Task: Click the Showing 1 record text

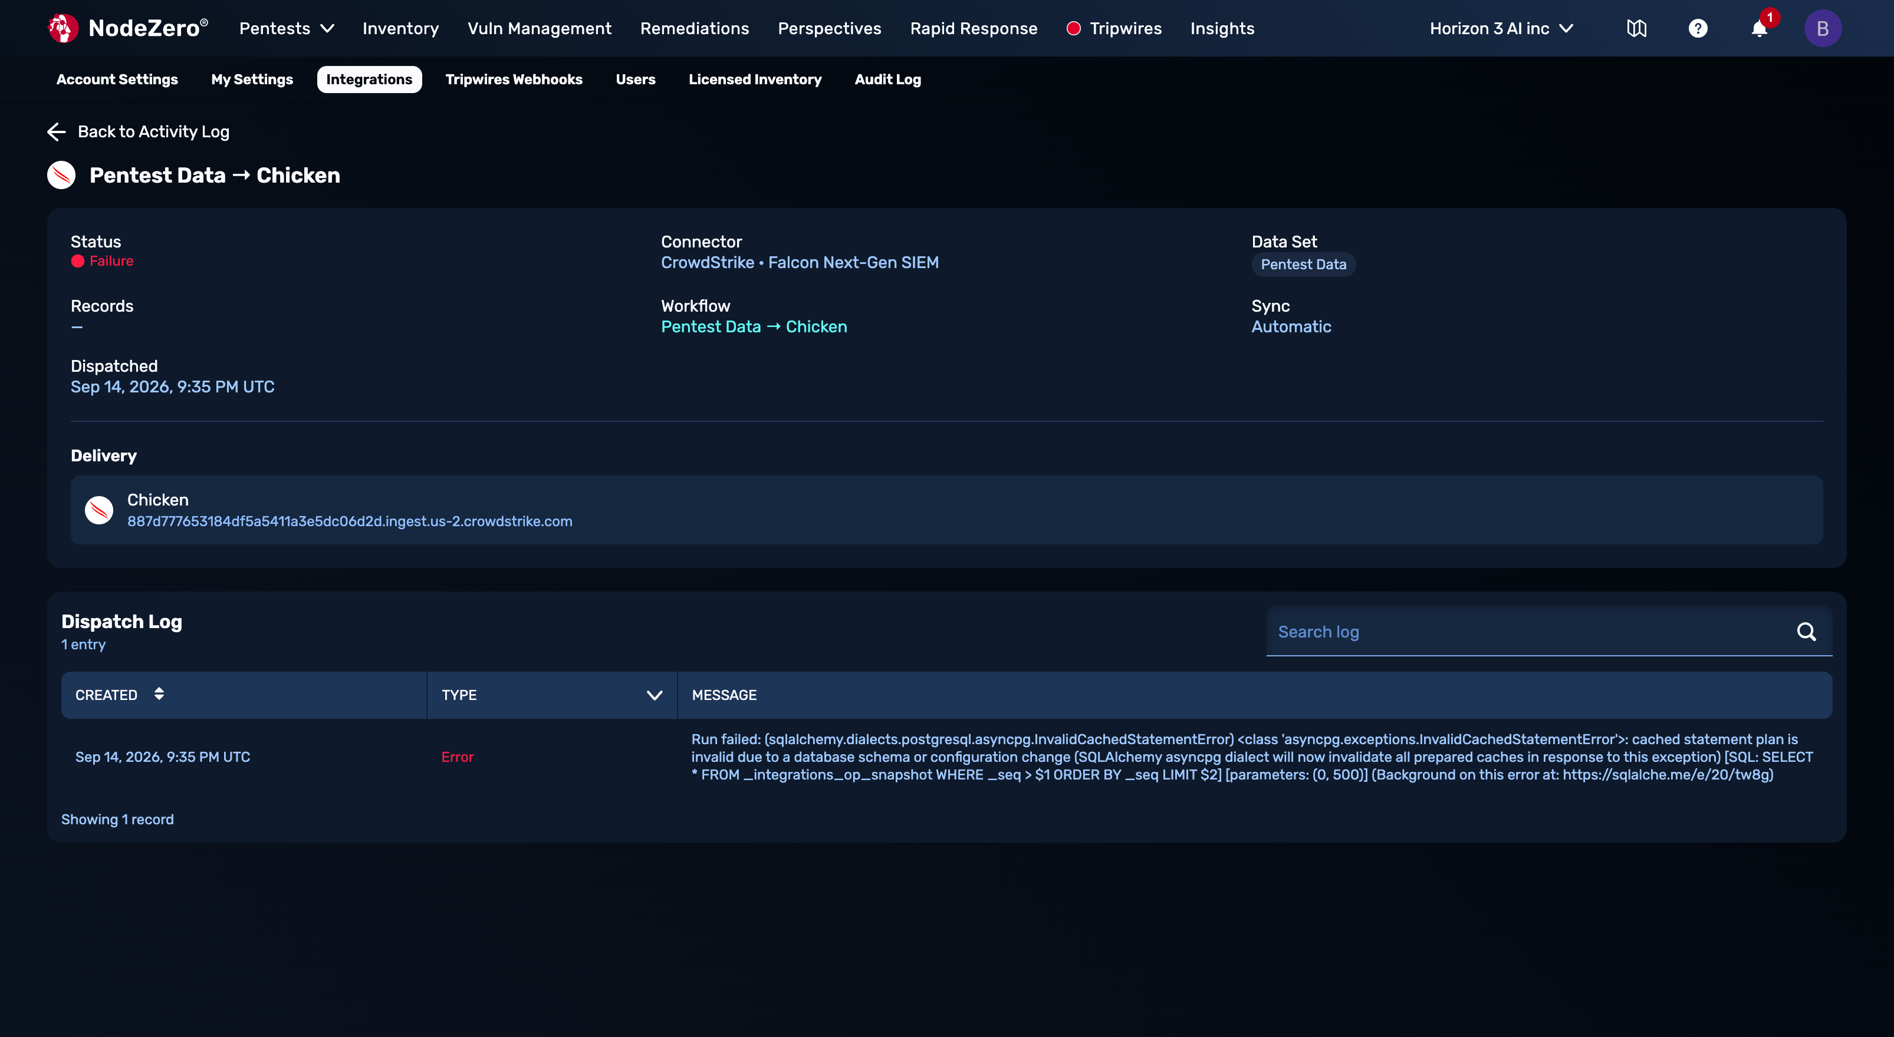Action: coord(118,820)
